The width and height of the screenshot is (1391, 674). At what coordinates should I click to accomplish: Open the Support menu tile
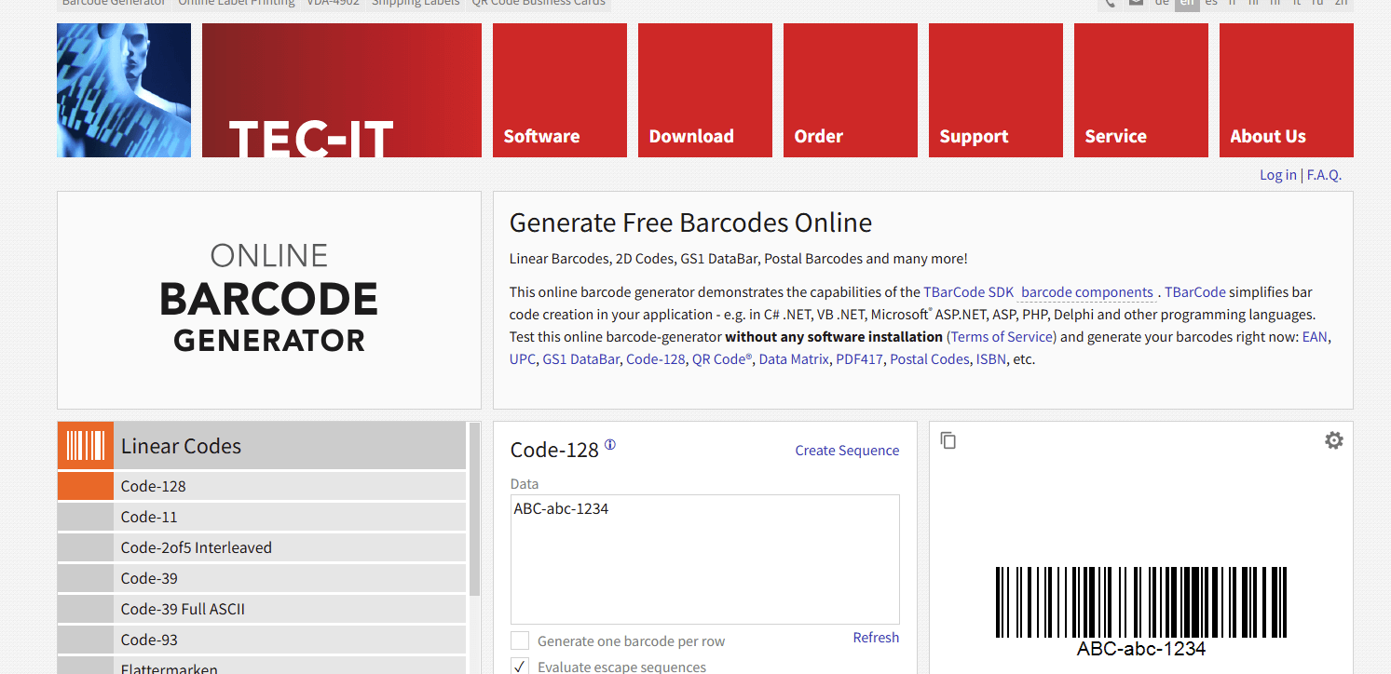point(996,90)
